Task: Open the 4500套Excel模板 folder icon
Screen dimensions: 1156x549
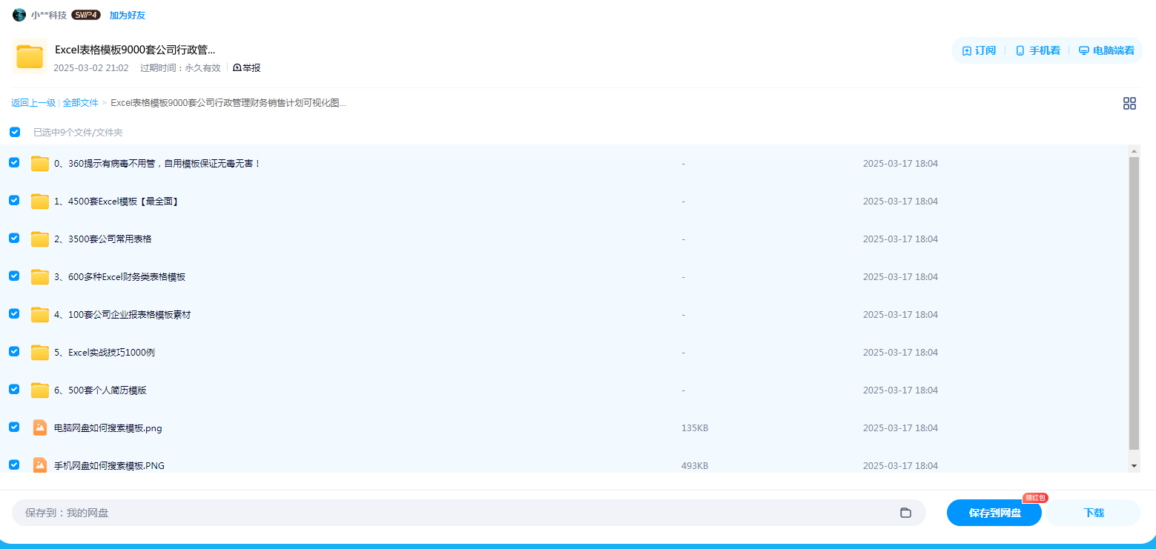Action: click(40, 201)
